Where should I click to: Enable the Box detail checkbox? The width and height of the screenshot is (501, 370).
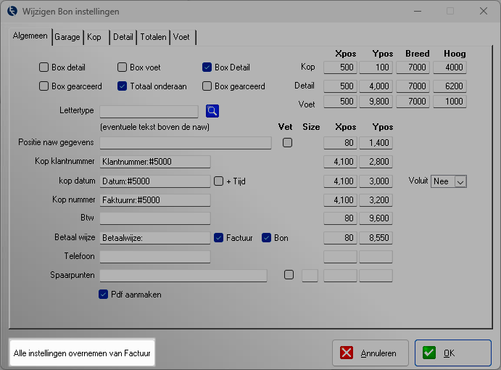point(44,67)
